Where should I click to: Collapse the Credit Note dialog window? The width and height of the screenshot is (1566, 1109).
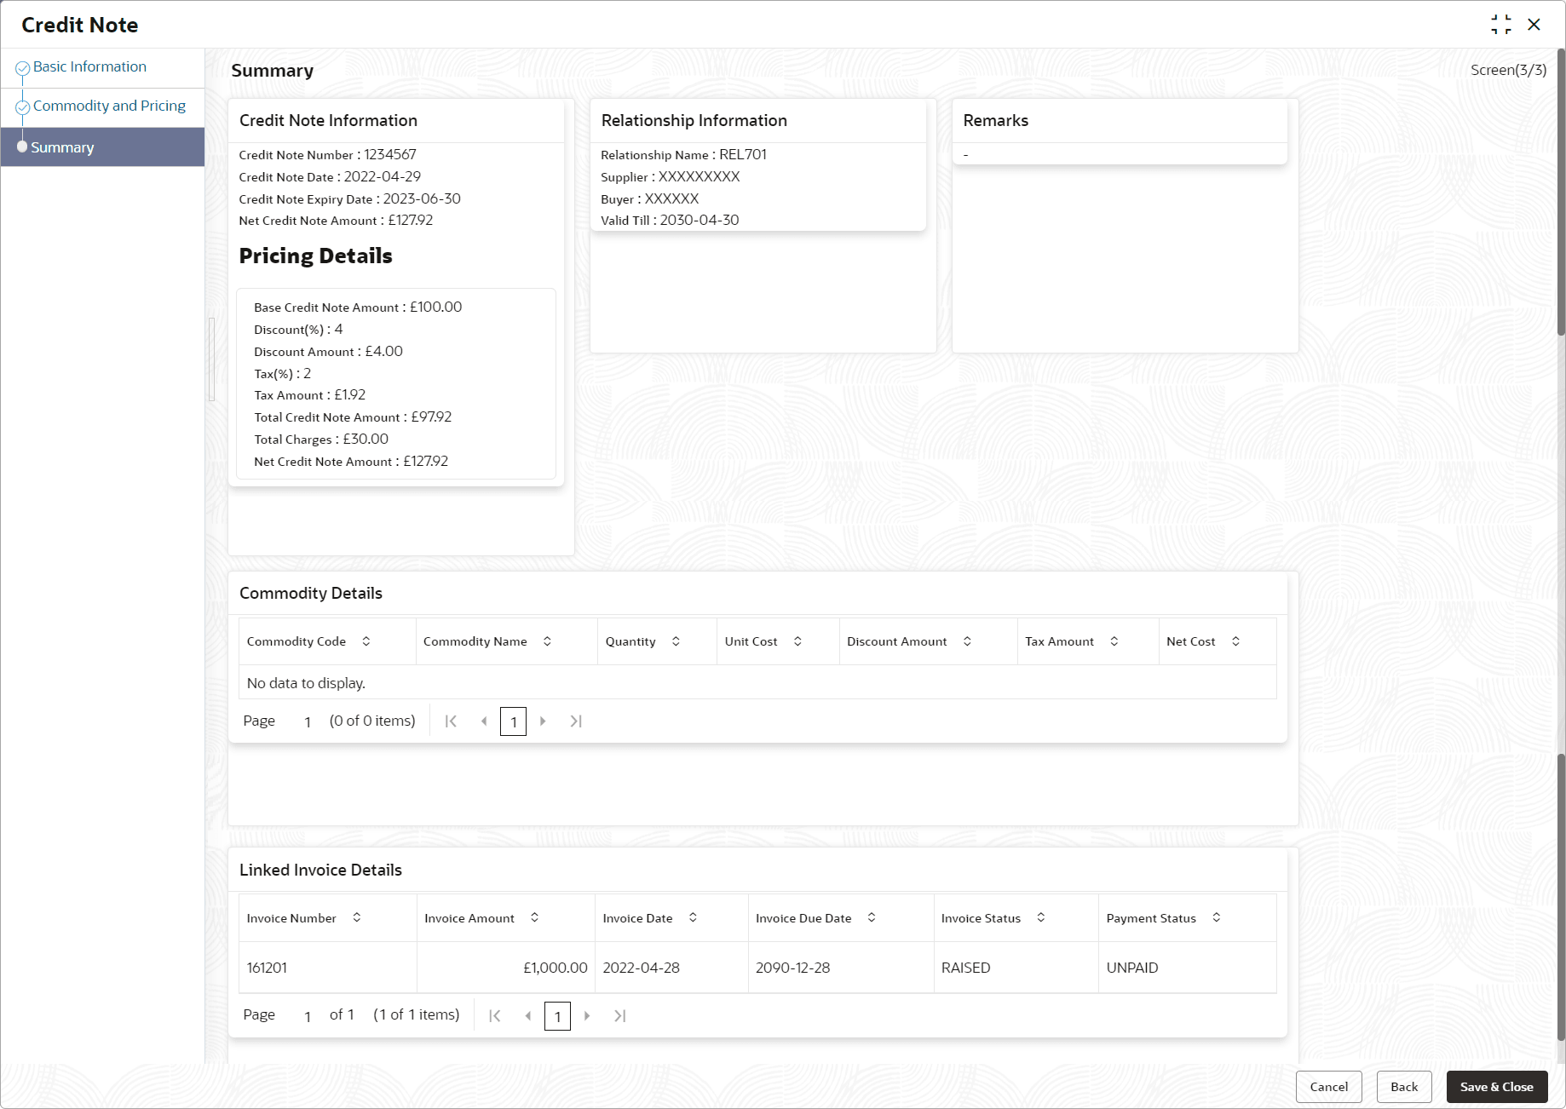[1501, 25]
